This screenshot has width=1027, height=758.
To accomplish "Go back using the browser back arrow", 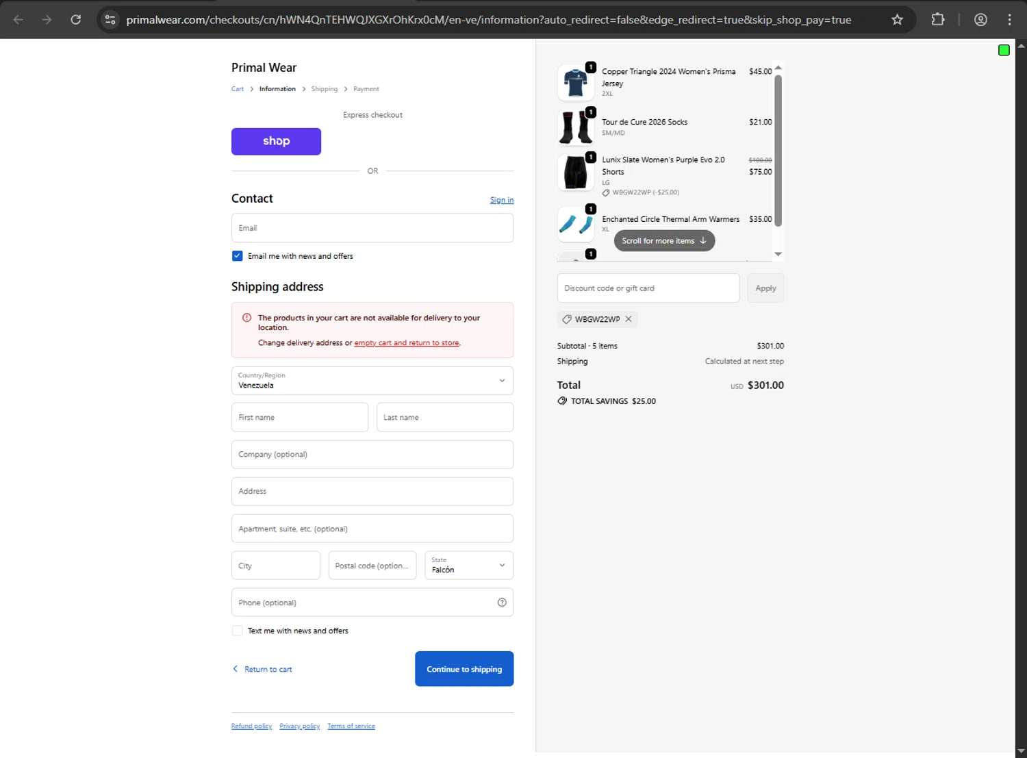I will coord(18,20).
